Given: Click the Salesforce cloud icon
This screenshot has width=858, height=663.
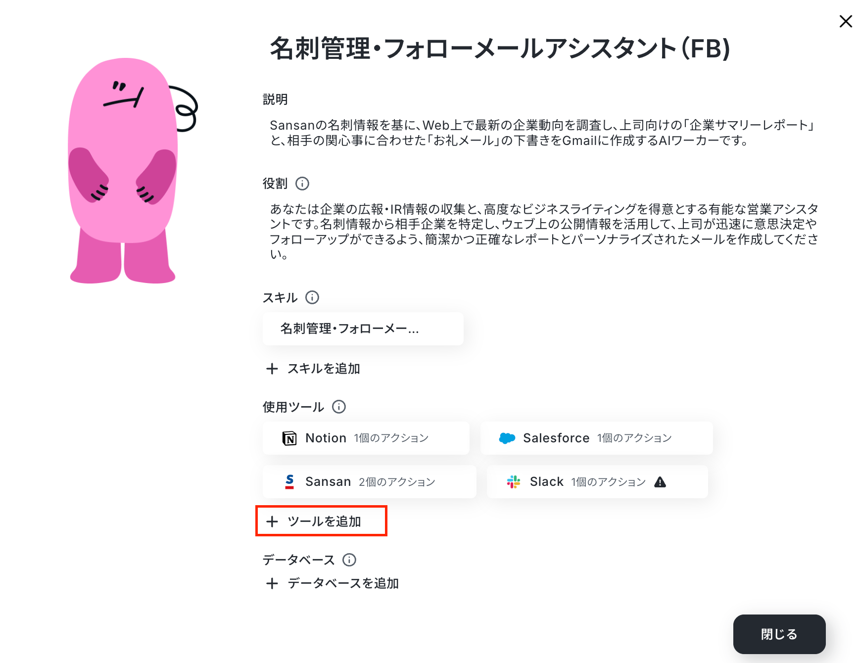Looking at the screenshot, I should [x=507, y=438].
